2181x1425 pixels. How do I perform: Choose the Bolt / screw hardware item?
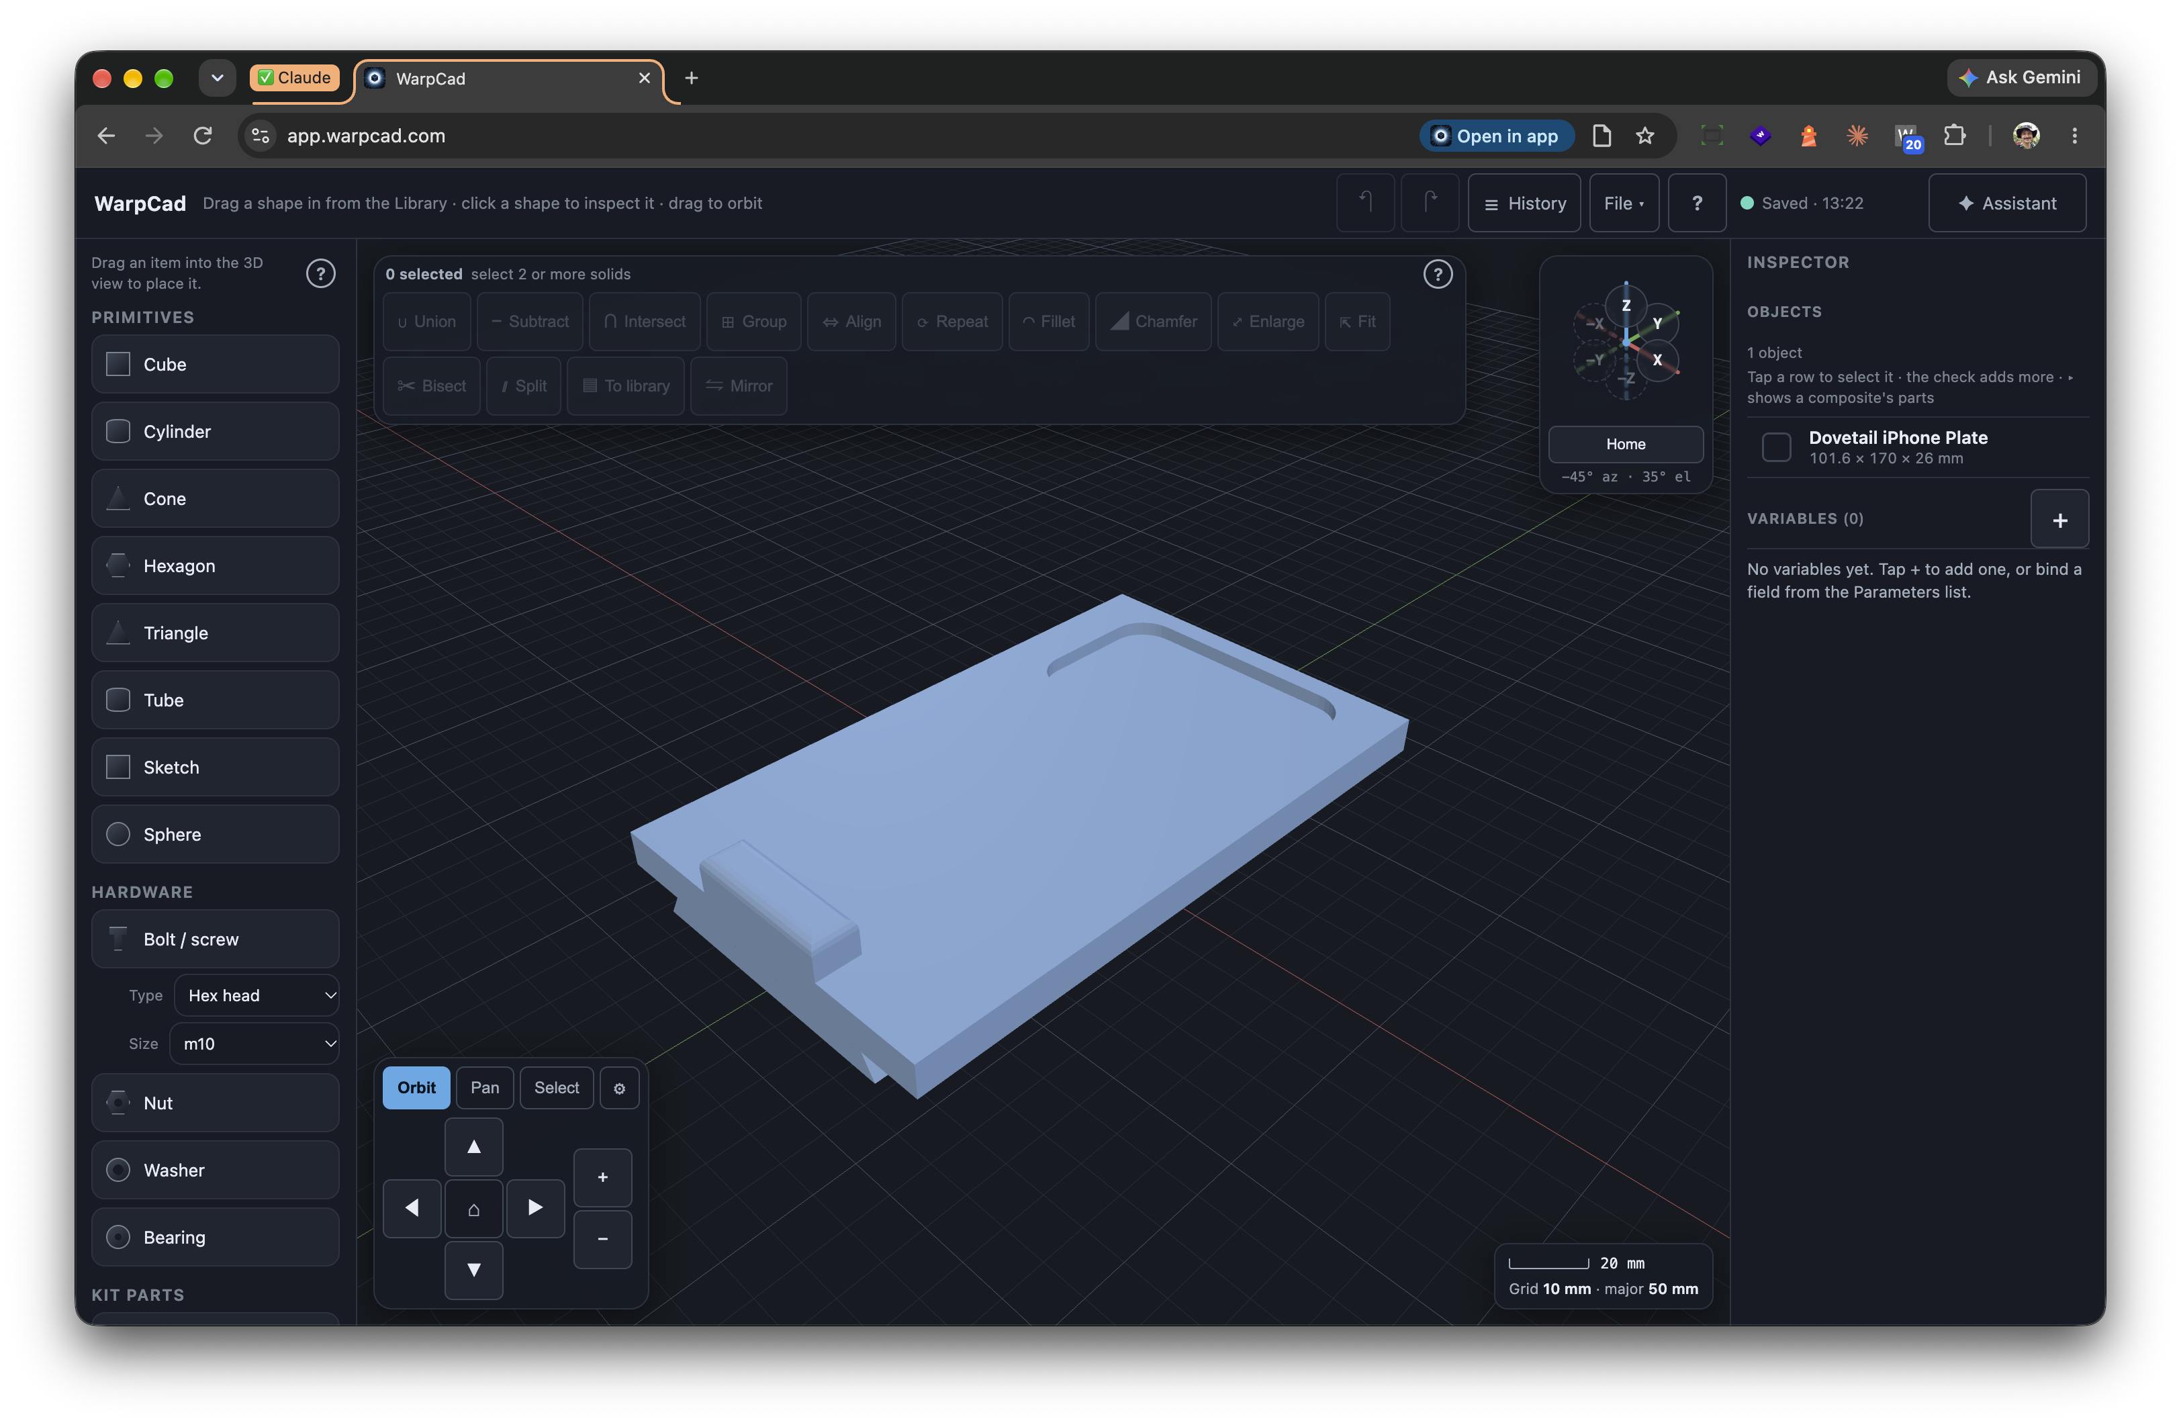[216, 939]
